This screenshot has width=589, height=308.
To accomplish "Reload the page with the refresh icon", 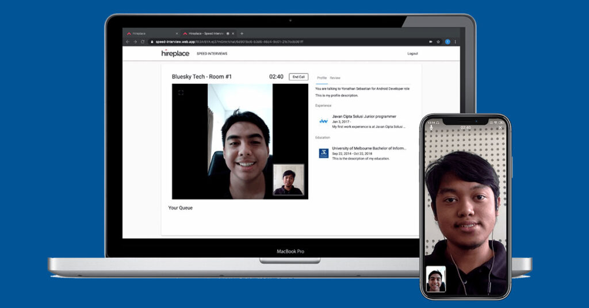I will click(143, 42).
